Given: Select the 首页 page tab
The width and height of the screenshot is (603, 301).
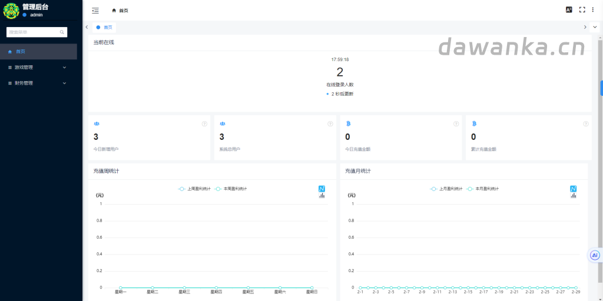Looking at the screenshot, I should (x=104, y=27).
